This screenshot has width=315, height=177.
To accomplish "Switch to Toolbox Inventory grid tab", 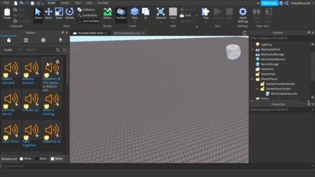I will point(26,40).
